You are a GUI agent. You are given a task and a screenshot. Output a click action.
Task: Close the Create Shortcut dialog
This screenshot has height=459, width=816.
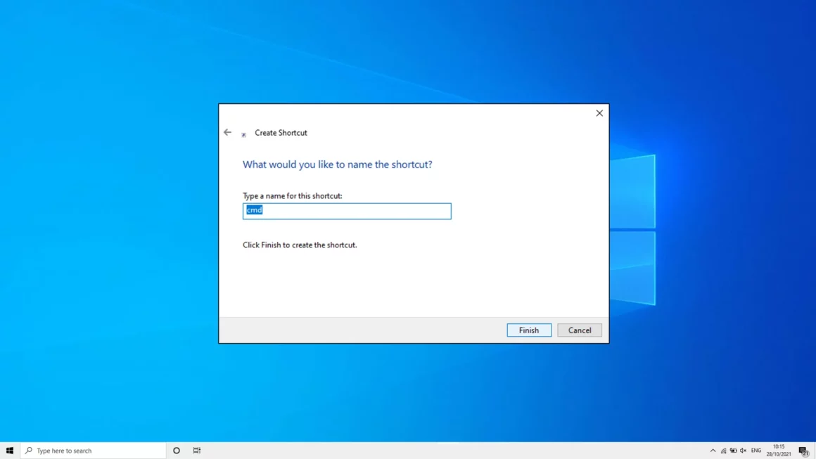click(x=599, y=112)
